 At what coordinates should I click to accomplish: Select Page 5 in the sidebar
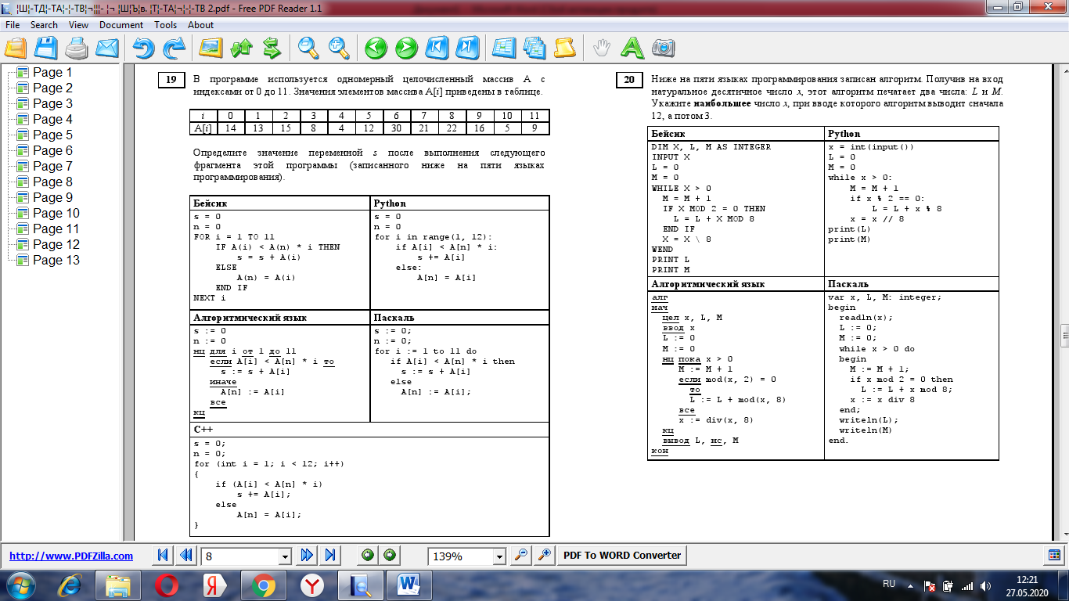[x=52, y=135]
